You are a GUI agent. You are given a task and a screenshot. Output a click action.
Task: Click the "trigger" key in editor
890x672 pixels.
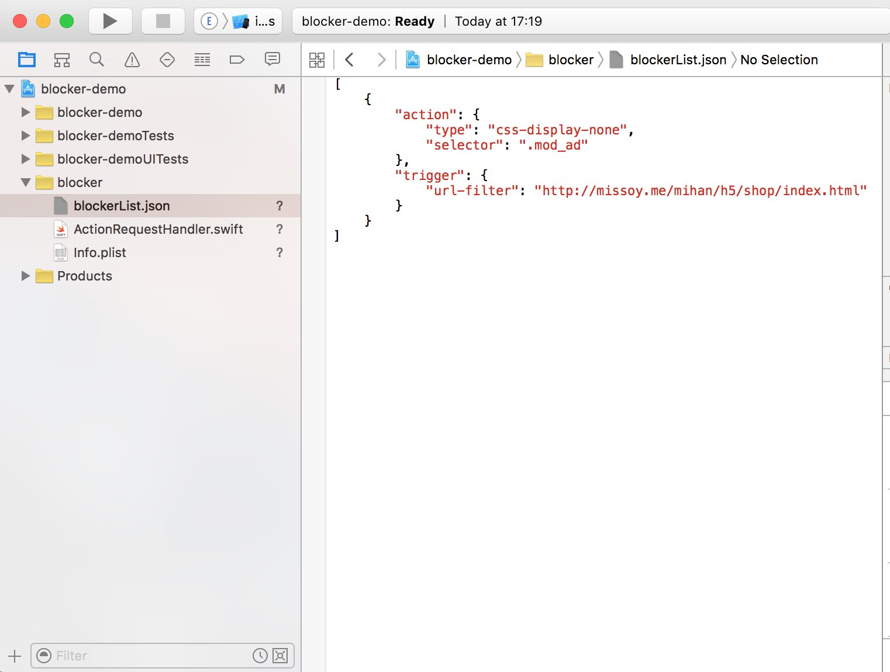coord(429,175)
